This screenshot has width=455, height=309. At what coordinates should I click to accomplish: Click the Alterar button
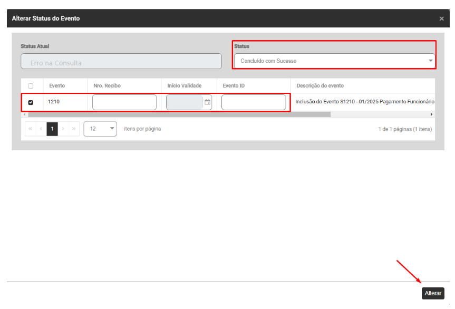[x=433, y=293]
